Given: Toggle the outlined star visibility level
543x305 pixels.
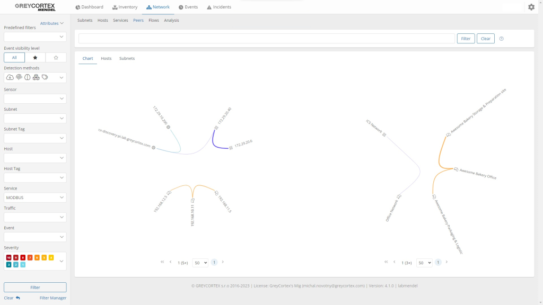Looking at the screenshot, I should [56, 58].
